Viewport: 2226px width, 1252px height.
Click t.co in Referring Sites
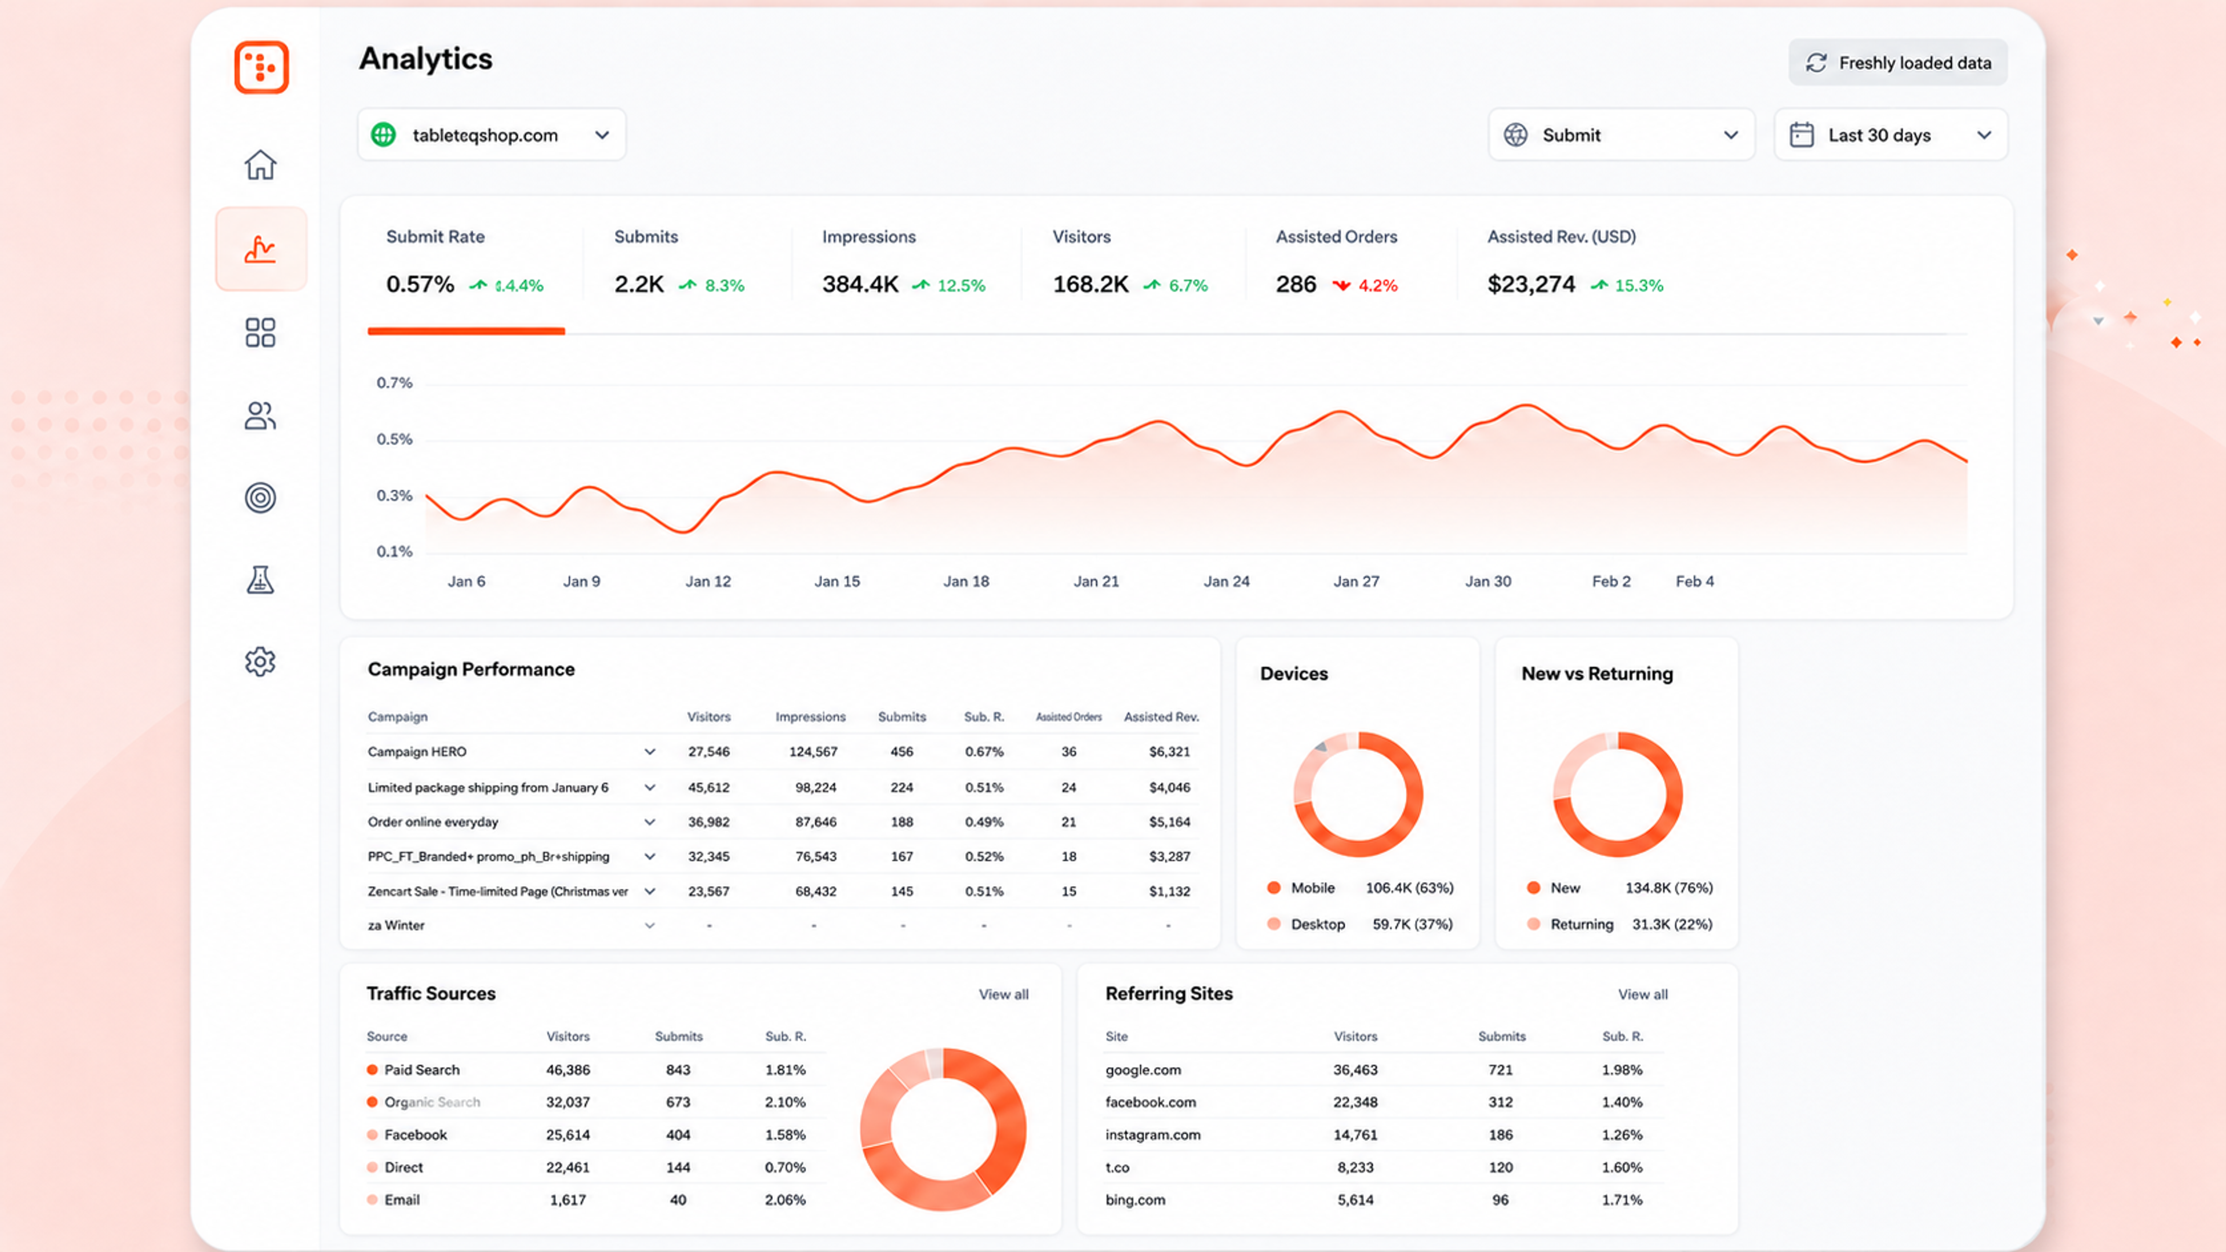[x=1117, y=1167]
